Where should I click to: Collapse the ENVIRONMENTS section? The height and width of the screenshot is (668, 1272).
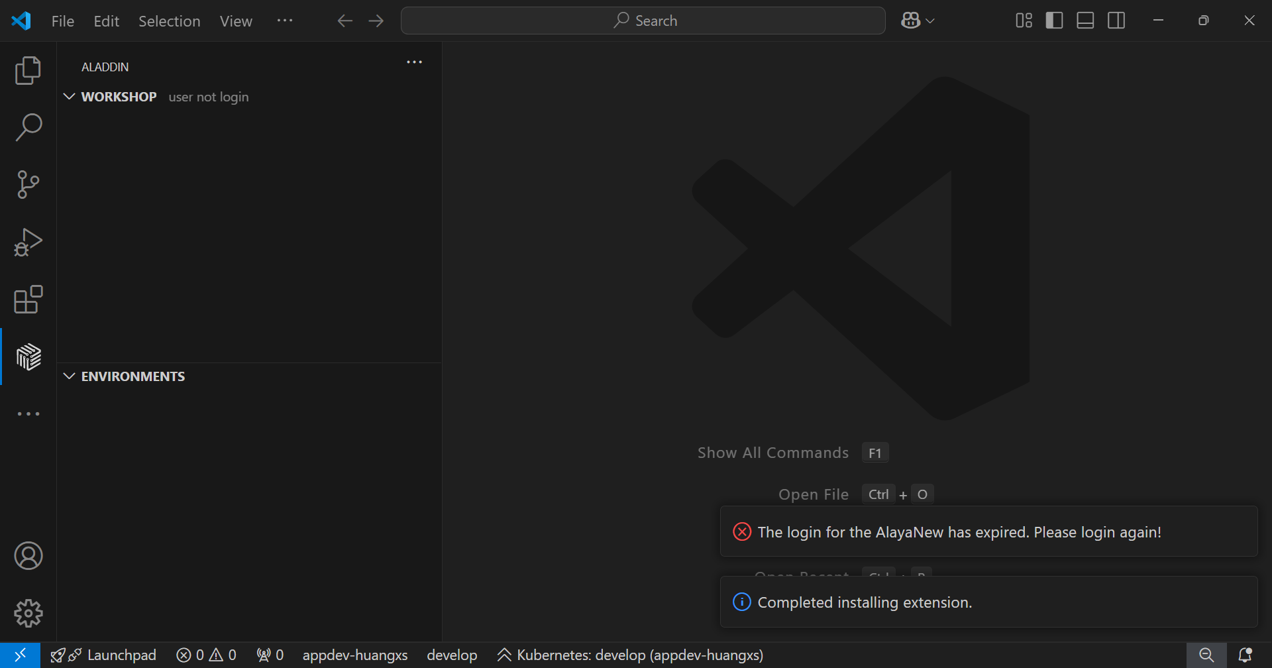[70, 376]
